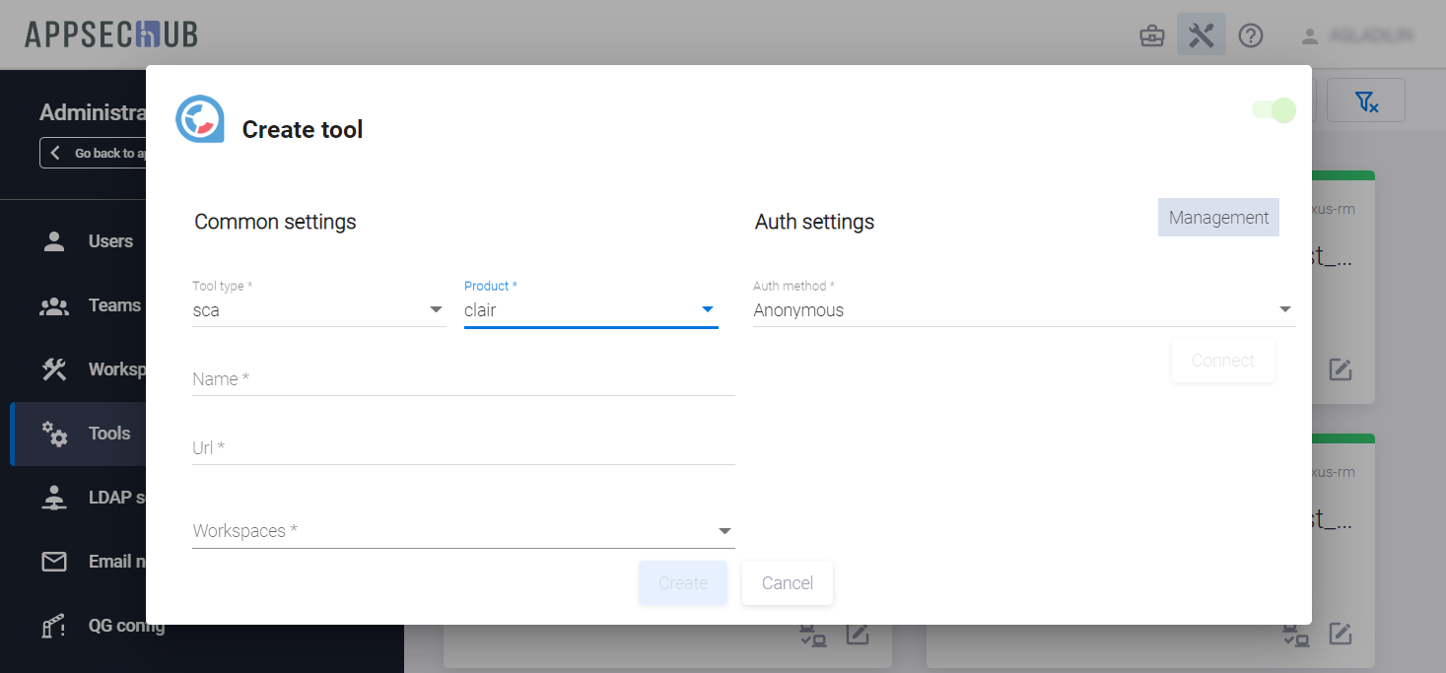Click into the Name input field
The width and height of the screenshot is (1446, 673).
(x=463, y=379)
